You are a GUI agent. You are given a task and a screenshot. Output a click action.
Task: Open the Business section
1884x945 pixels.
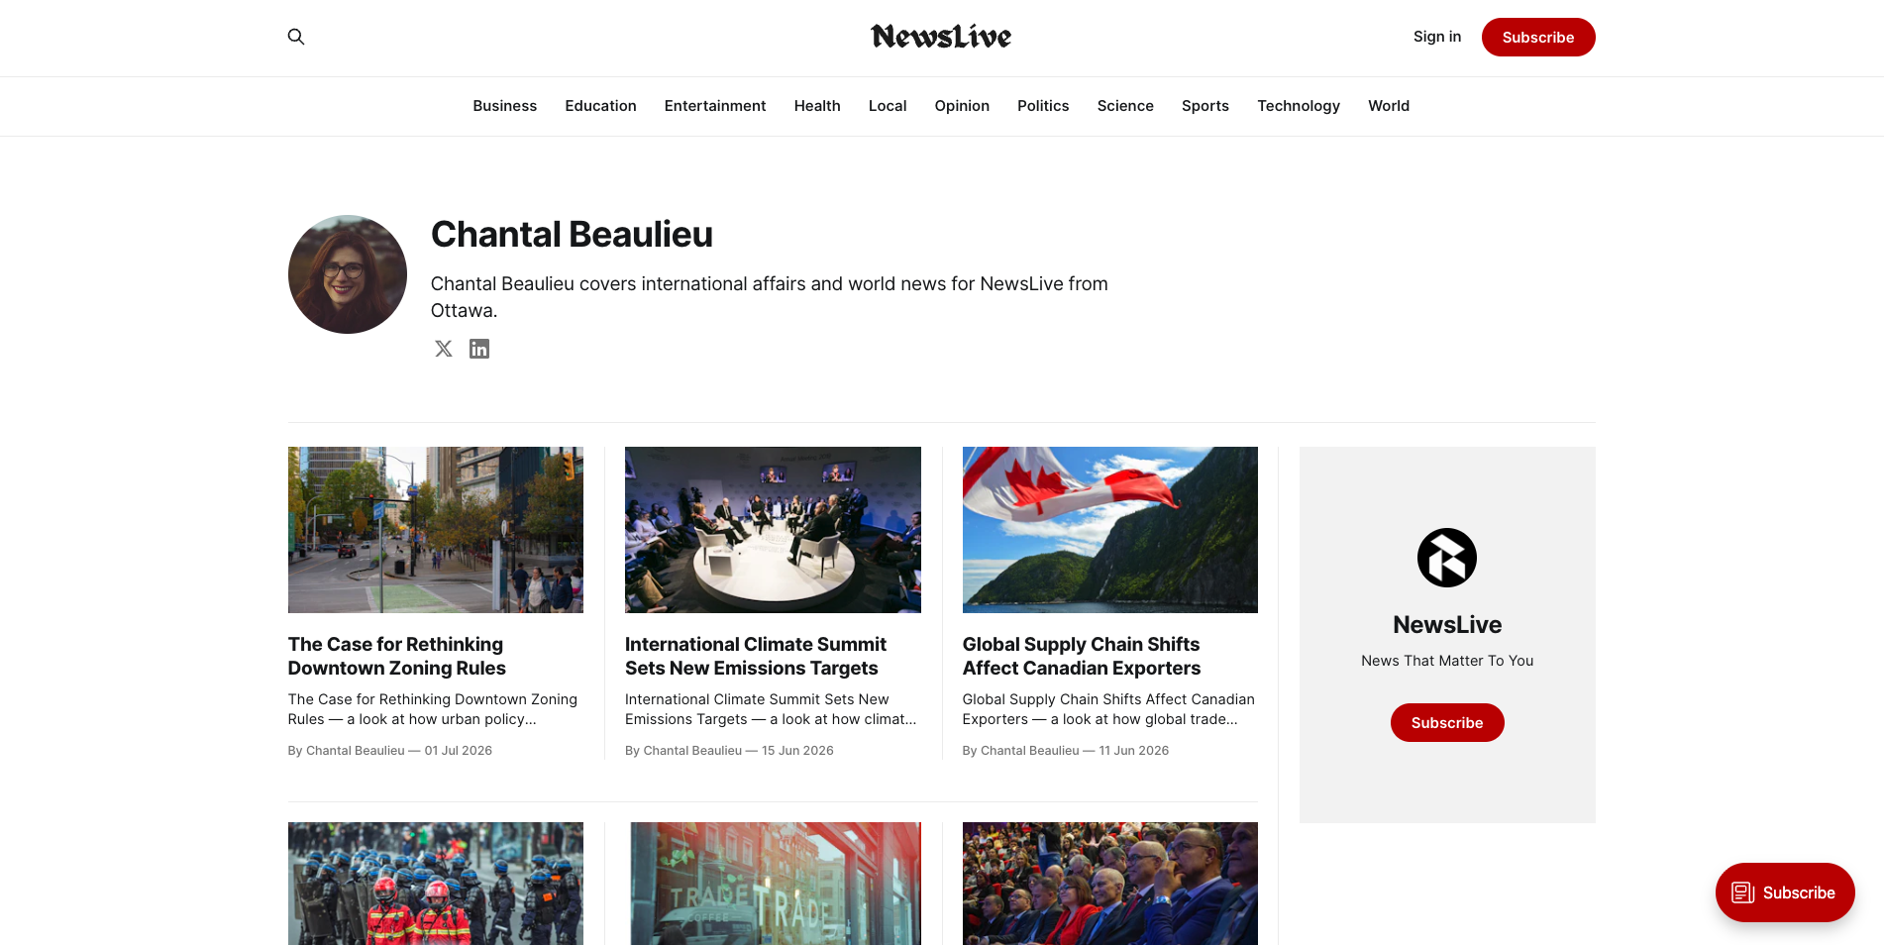tap(505, 106)
